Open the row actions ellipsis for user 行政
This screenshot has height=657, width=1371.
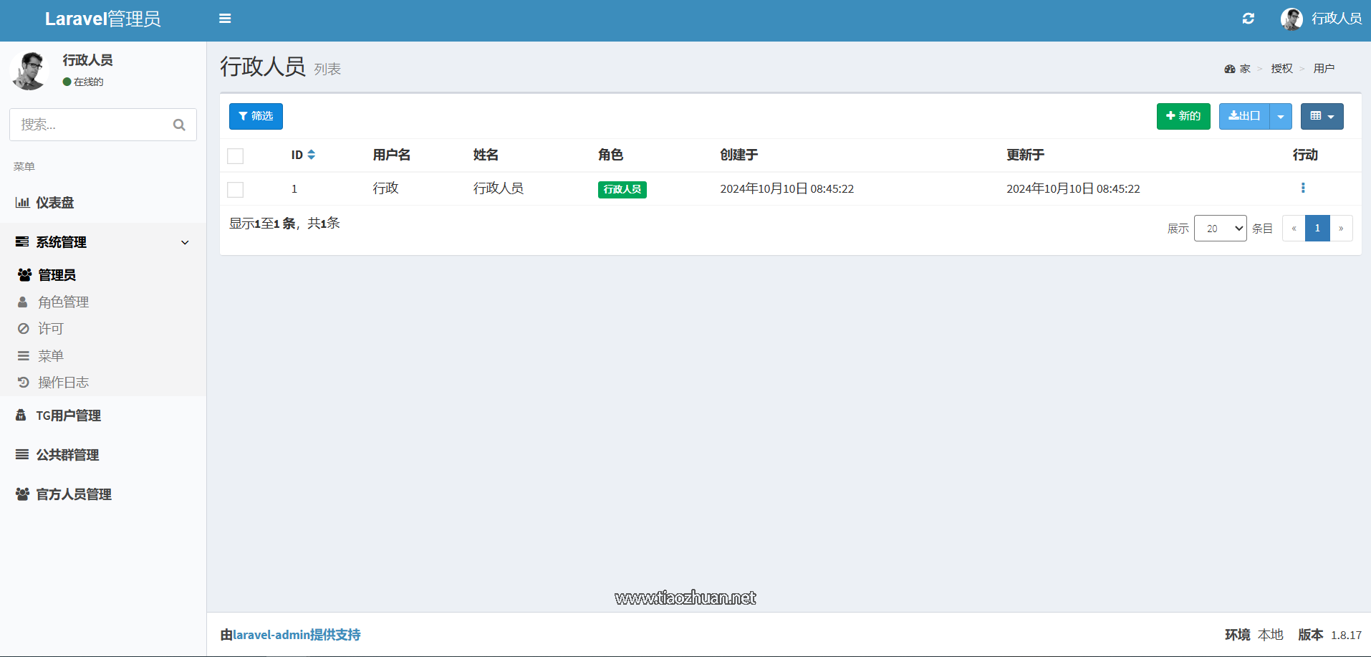click(x=1303, y=188)
